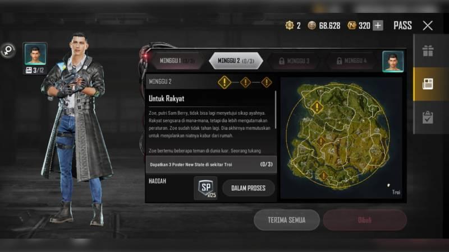Select the story newspaper sidebar icon
Viewport: 449px width, 252px height.
tap(428, 84)
